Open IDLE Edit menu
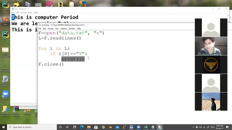Viewport: 232px width, 130px height. point(44,29)
